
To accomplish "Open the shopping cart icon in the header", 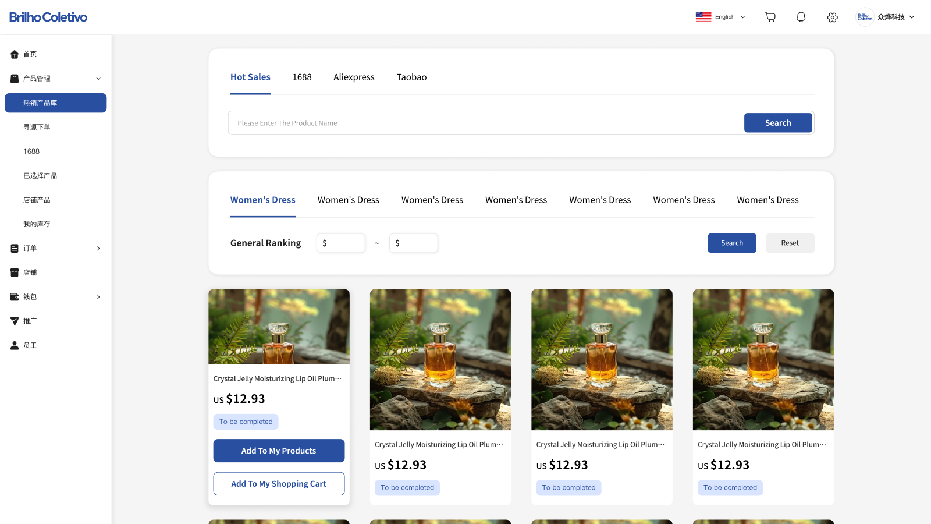I will (770, 17).
